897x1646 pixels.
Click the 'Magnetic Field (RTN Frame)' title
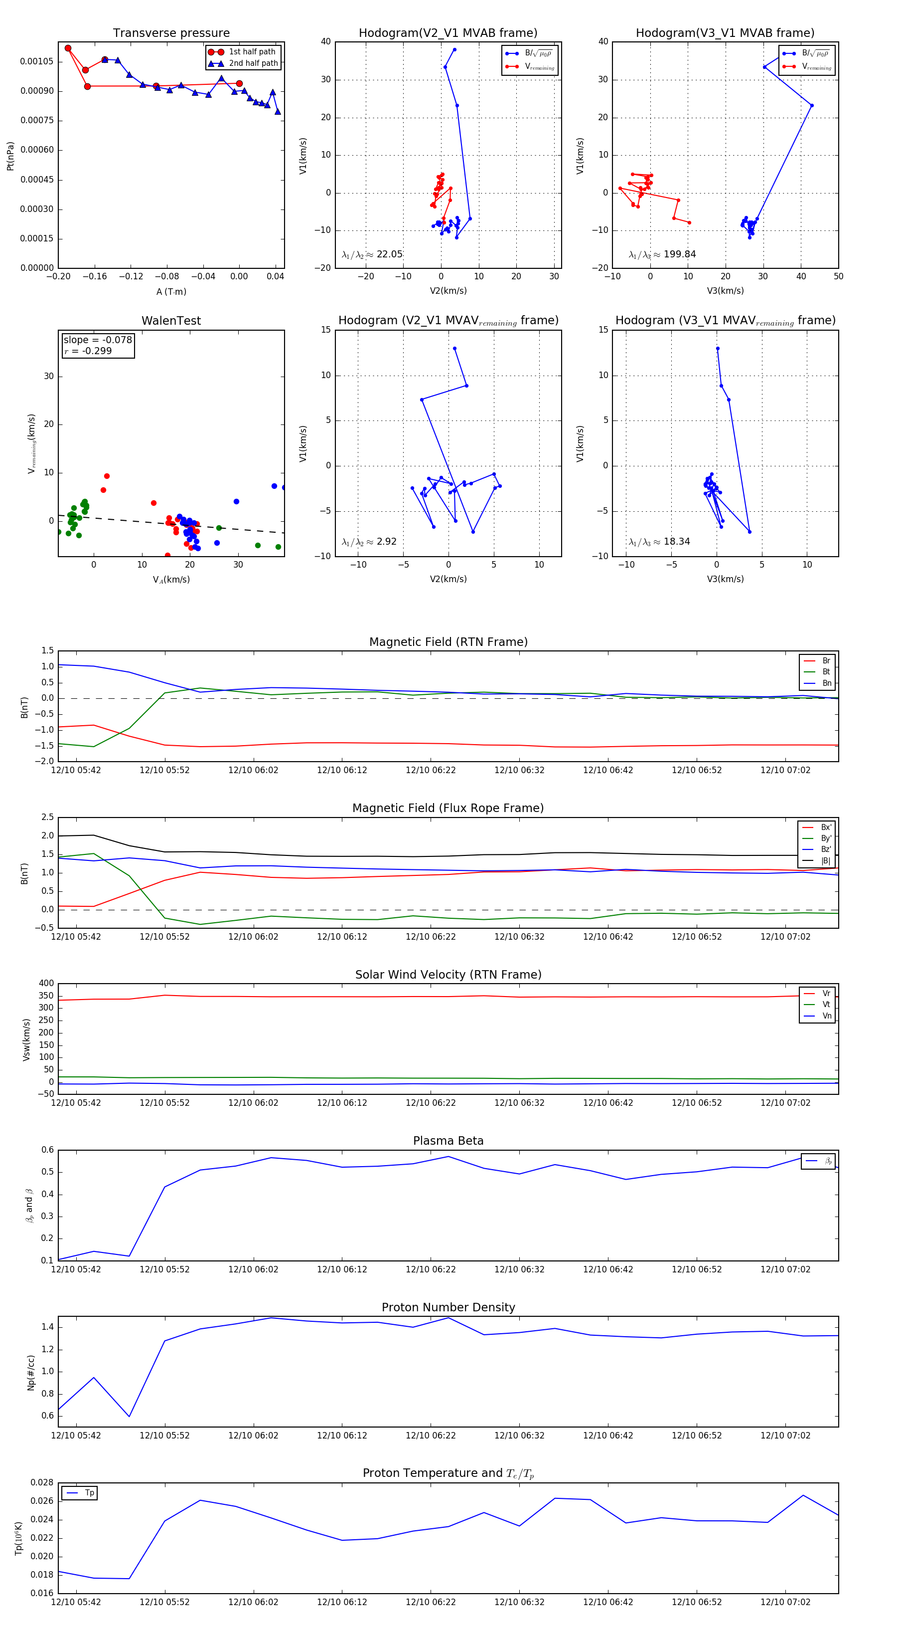tap(448, 642)
